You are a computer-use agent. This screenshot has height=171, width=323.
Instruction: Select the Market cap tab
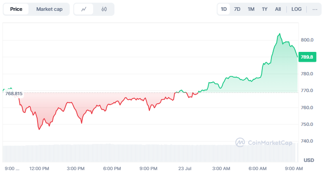pyautogui.click(x=49, y=9)
